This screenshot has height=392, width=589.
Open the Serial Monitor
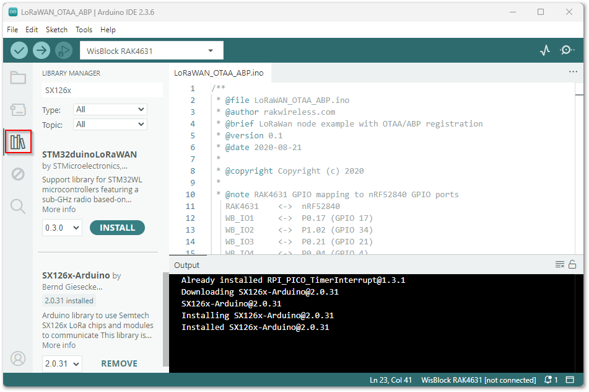(x=566, y=50)
